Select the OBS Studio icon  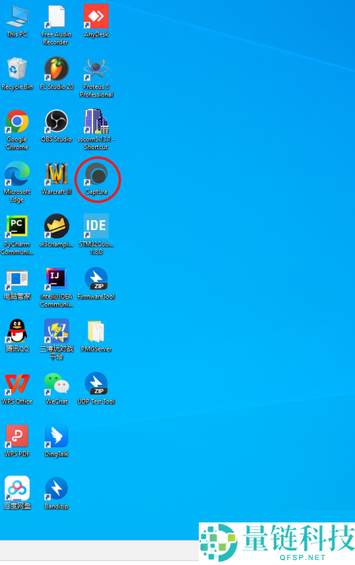(57, 126)
